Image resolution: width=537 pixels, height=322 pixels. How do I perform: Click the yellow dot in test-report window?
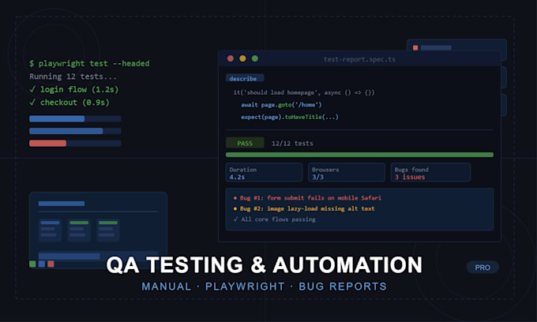(x=242, y=58)
